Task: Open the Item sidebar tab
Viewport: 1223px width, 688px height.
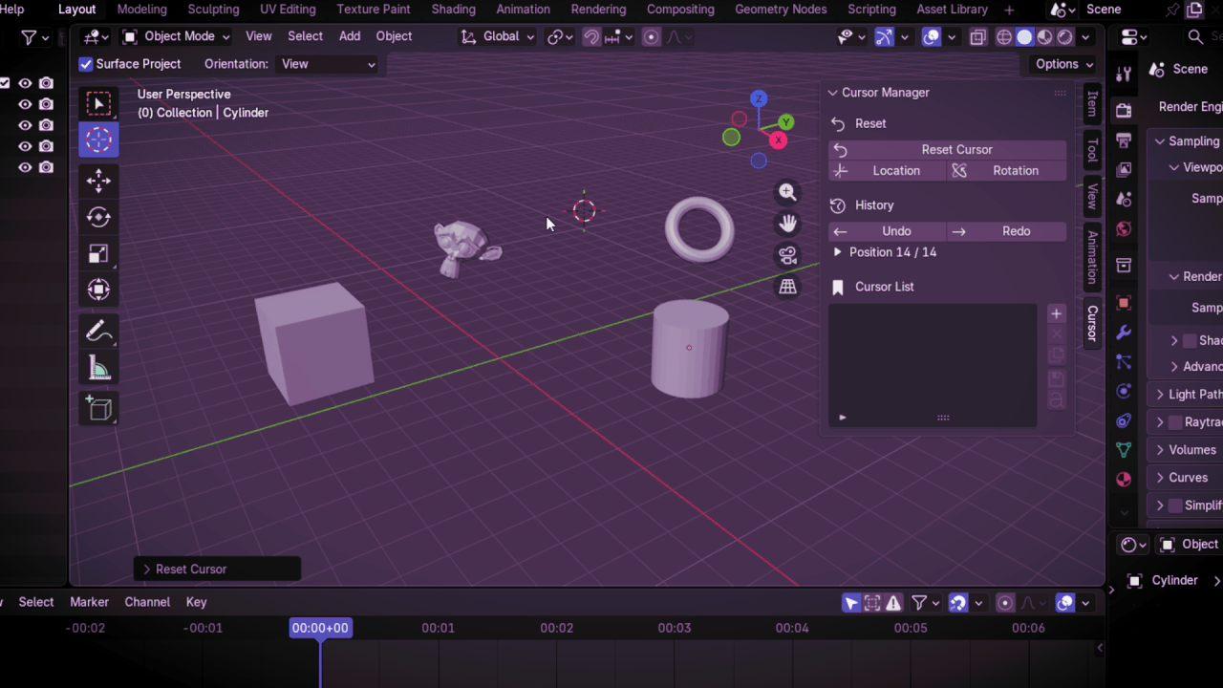Action: [x=1092, y=104]
